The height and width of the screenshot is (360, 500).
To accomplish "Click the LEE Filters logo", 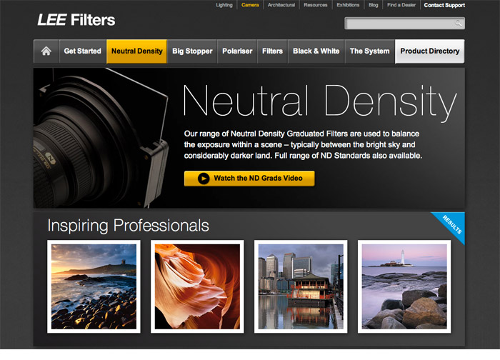I will 76,20.
